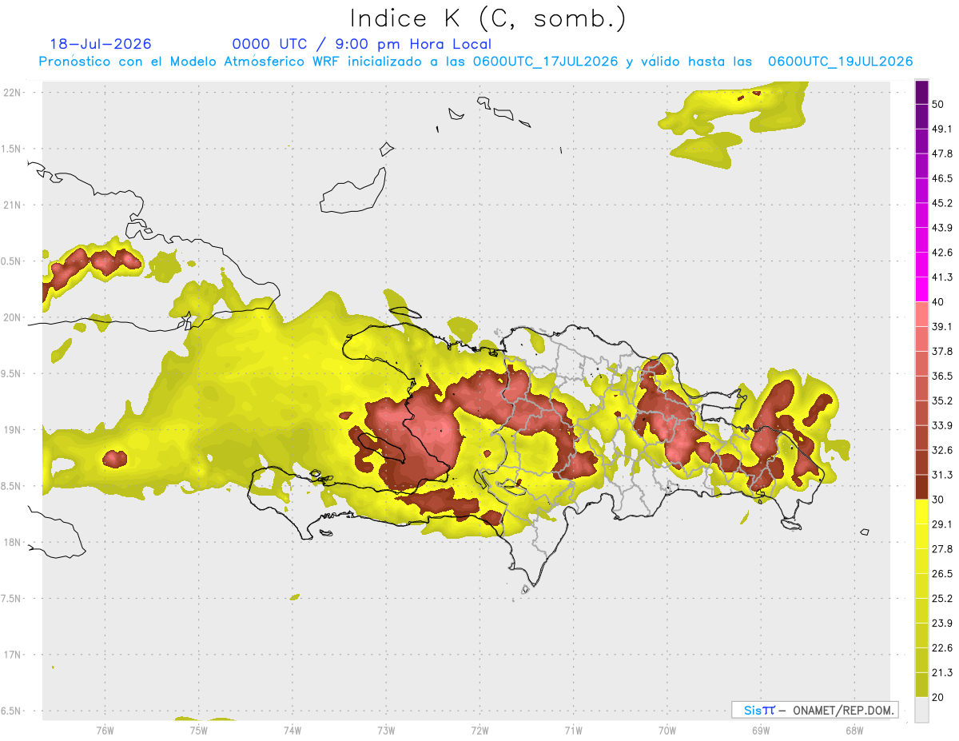Click the title 'Indice K (C, somb.)'
The height and width of the screenshot is (741, 959).
click(487, 18)
